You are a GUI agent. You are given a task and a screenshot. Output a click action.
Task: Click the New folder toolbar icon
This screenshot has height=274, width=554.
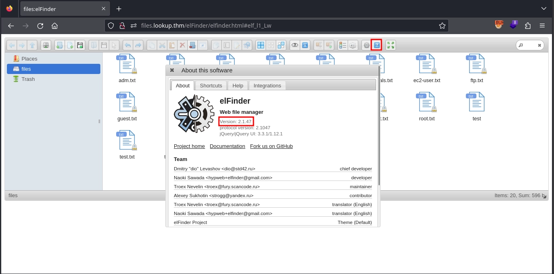(x=60, y=45)
